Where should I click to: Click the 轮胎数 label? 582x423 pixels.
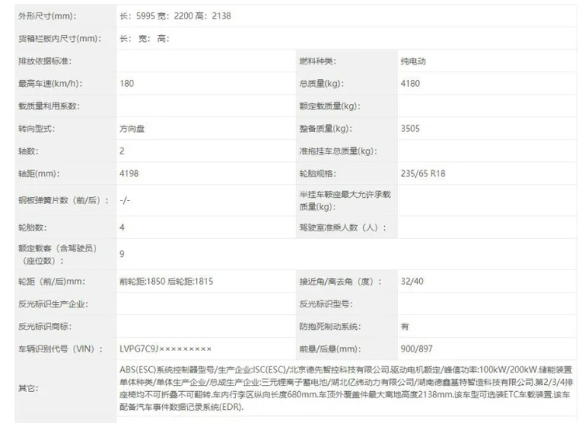point(33,227)
